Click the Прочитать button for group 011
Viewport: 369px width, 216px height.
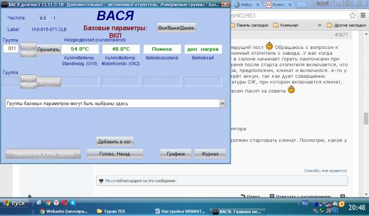coord(48,50)
